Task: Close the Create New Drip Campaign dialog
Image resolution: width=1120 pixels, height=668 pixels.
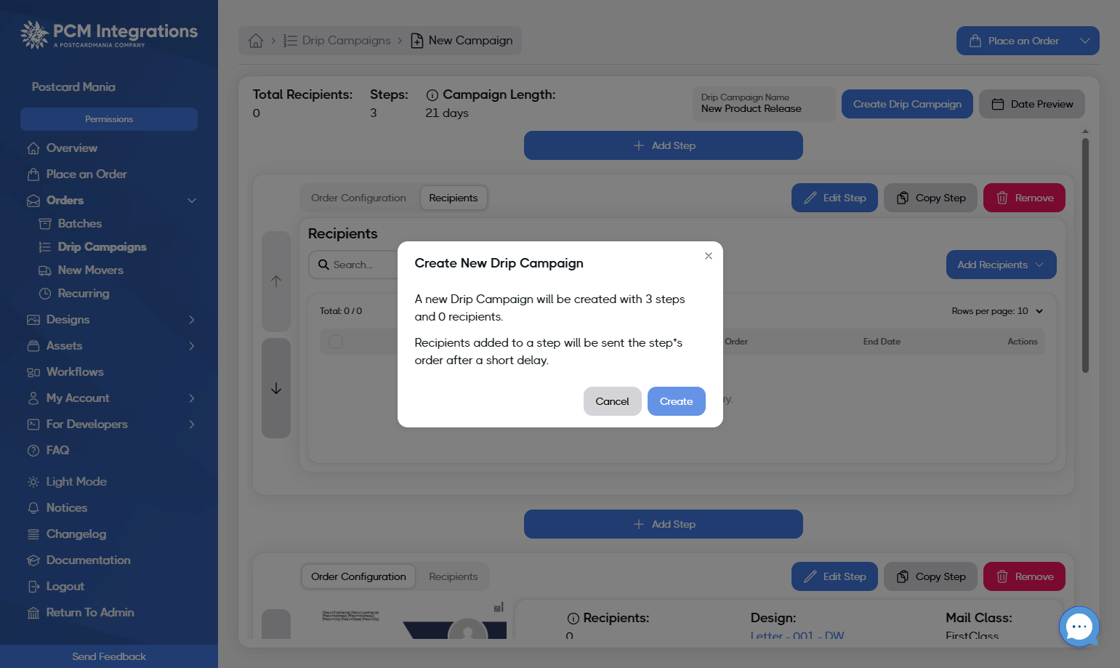Action: 709,256
